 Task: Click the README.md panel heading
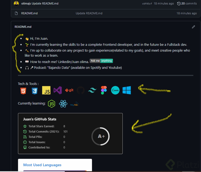[x=23, y=27]
